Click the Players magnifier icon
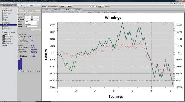The image size is (185, 102). (2, 32)
